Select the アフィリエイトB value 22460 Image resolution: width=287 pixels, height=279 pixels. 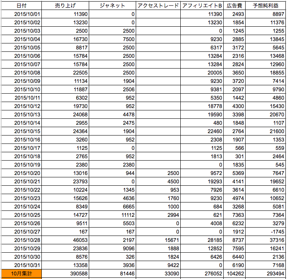(x=202, y=131)
